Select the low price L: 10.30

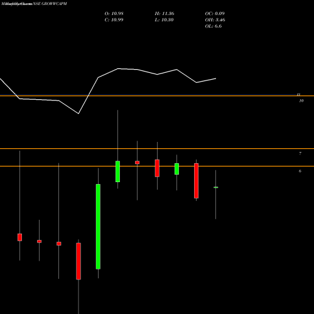164,20
